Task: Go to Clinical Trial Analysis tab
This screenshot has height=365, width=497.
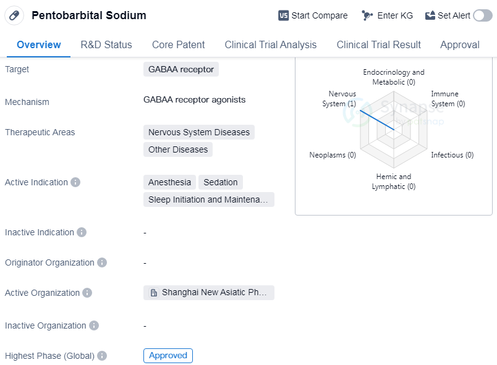Action: [x=270, y=44]
